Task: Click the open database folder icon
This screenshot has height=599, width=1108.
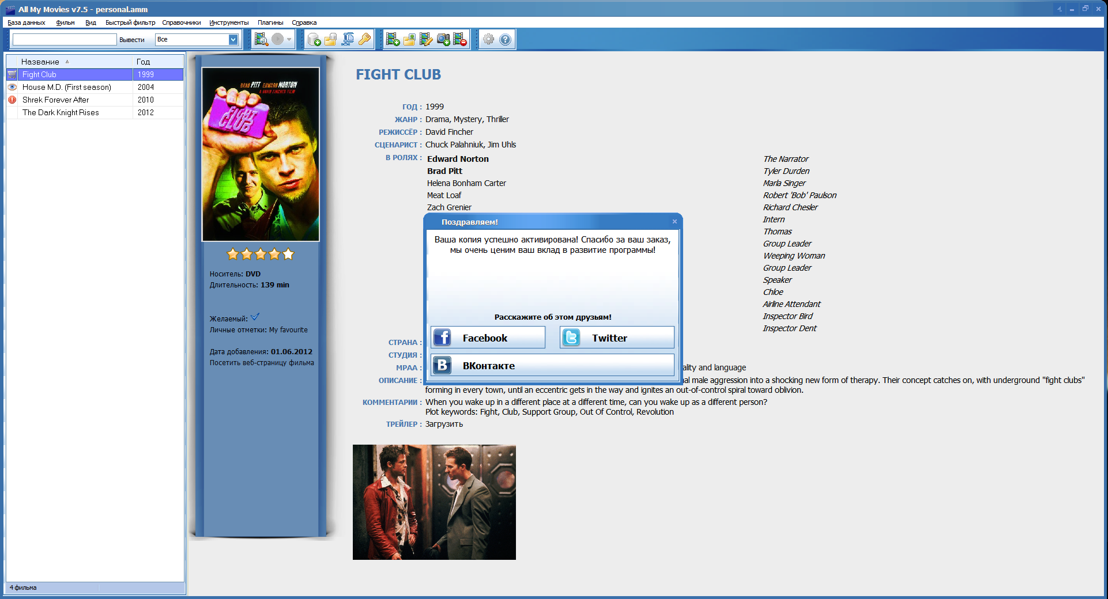Action: 331,39
